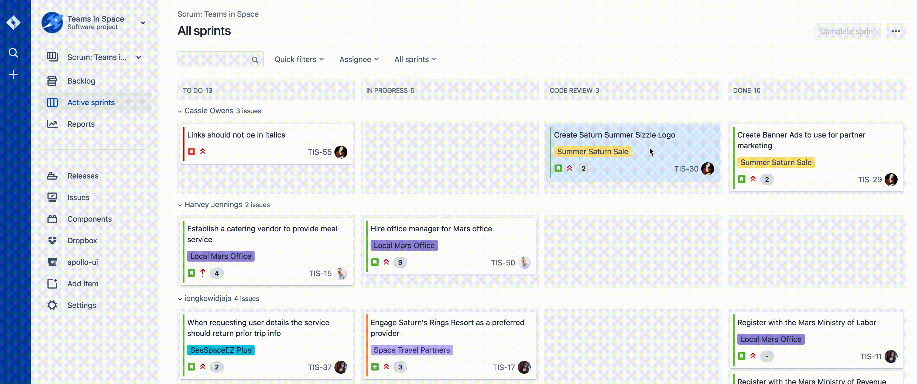Open the three-dot overflow menu

[x=896, y=31]
